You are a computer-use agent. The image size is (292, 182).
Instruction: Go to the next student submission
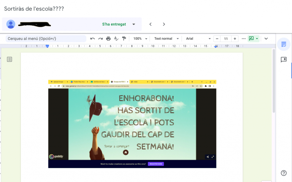164,24
